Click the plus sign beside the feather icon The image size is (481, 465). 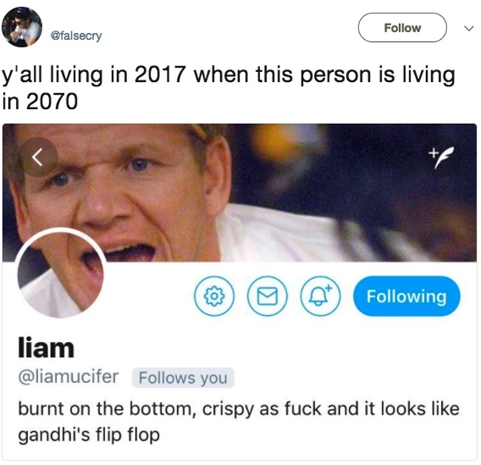[433, 152]
